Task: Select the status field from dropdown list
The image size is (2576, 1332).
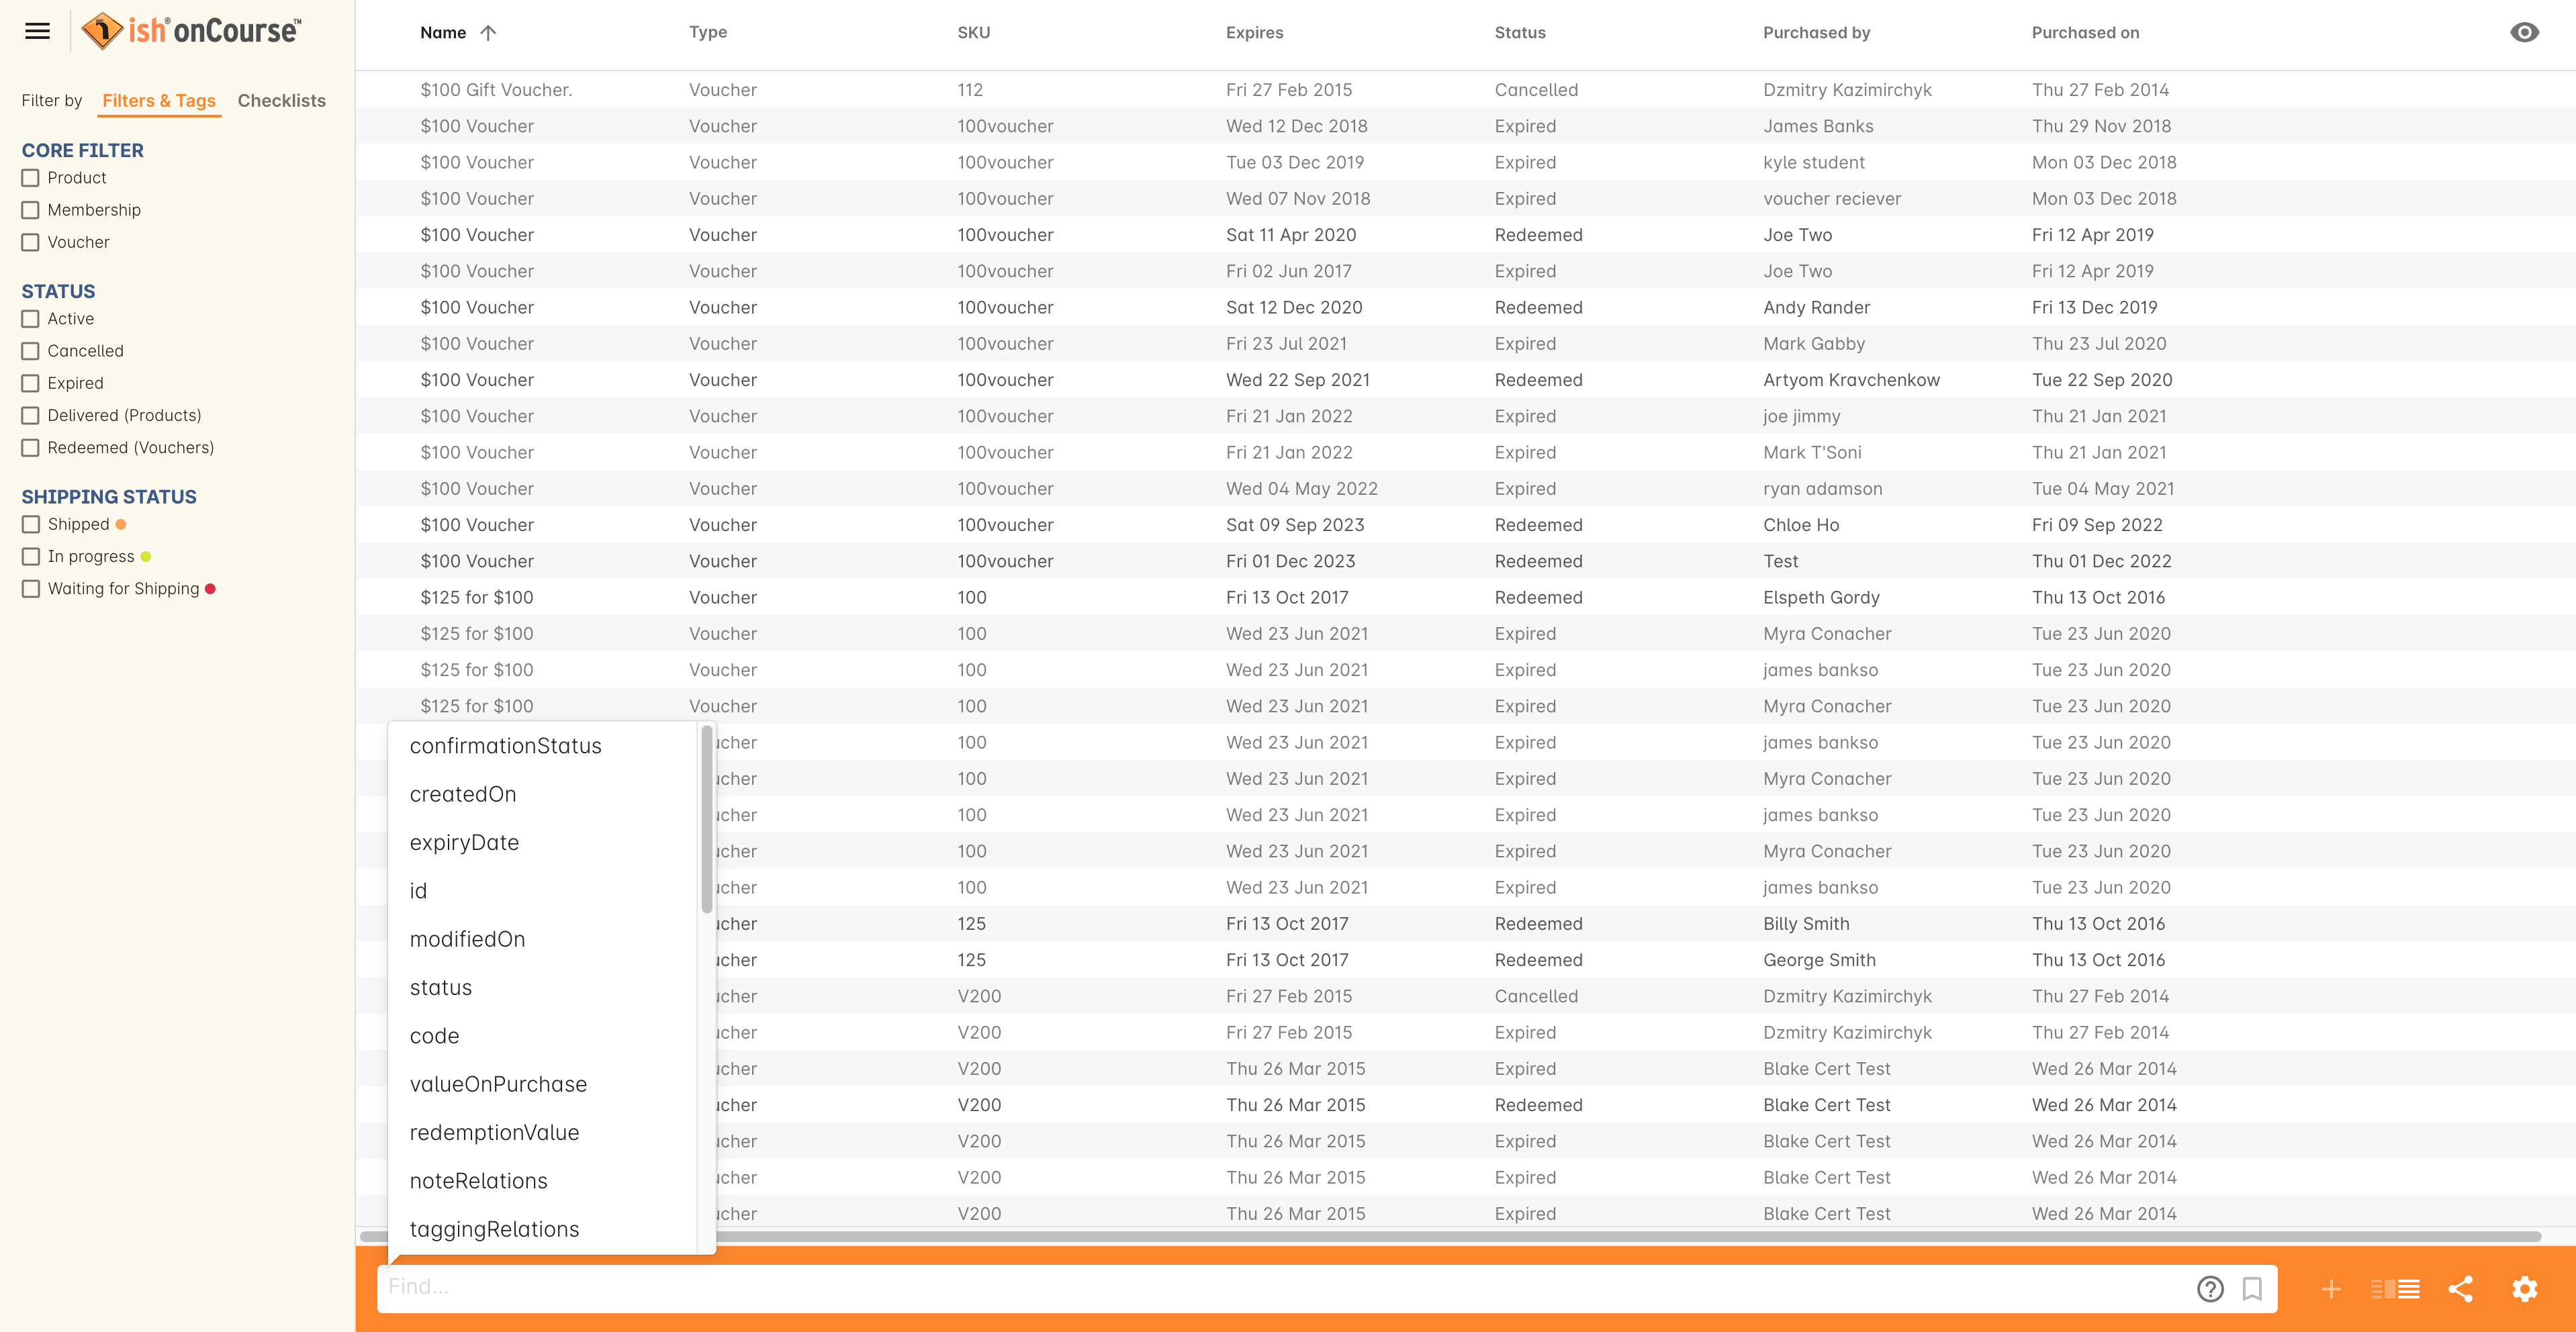Action: pos(439,987)
